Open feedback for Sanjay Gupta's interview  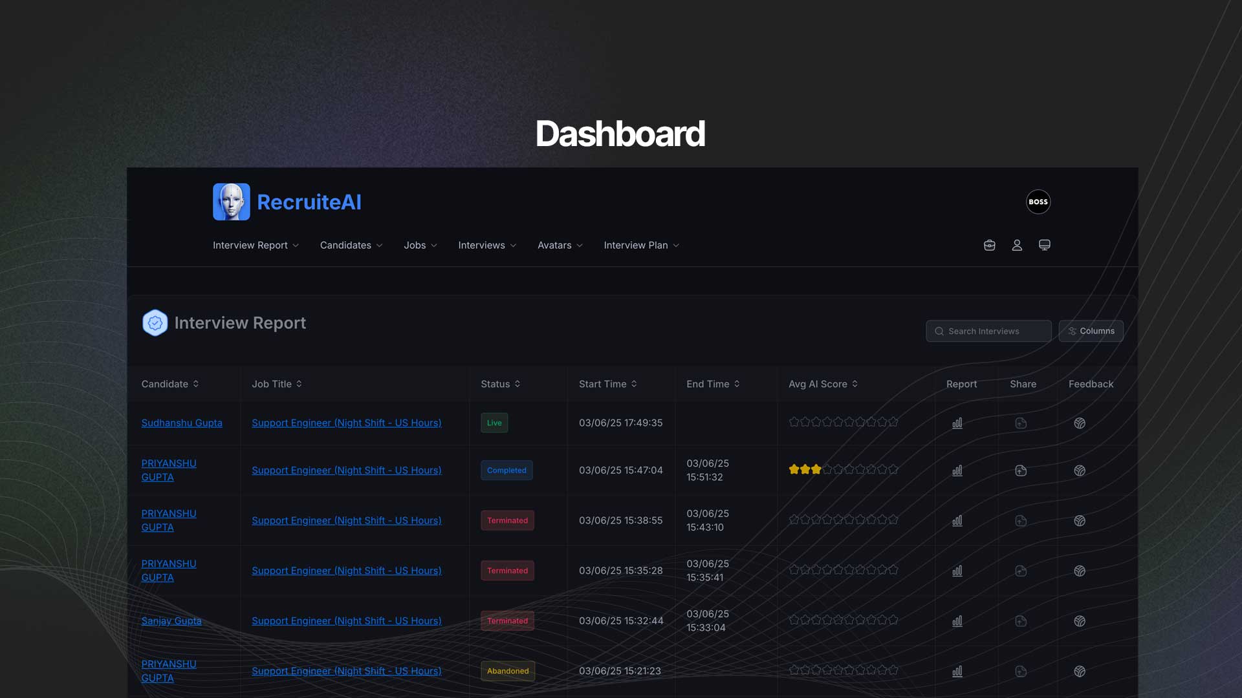tap(1080, 621)
